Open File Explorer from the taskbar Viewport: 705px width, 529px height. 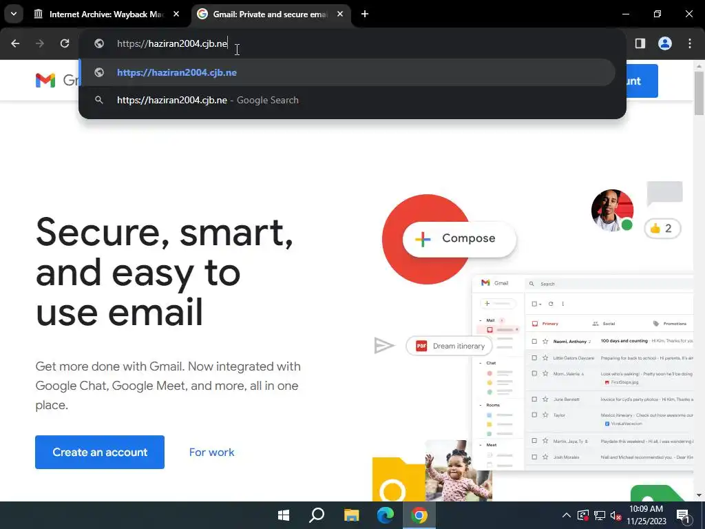tap(351, 515)
